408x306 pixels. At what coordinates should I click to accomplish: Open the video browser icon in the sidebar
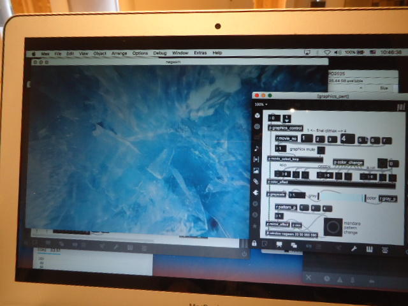click(256, 159)
